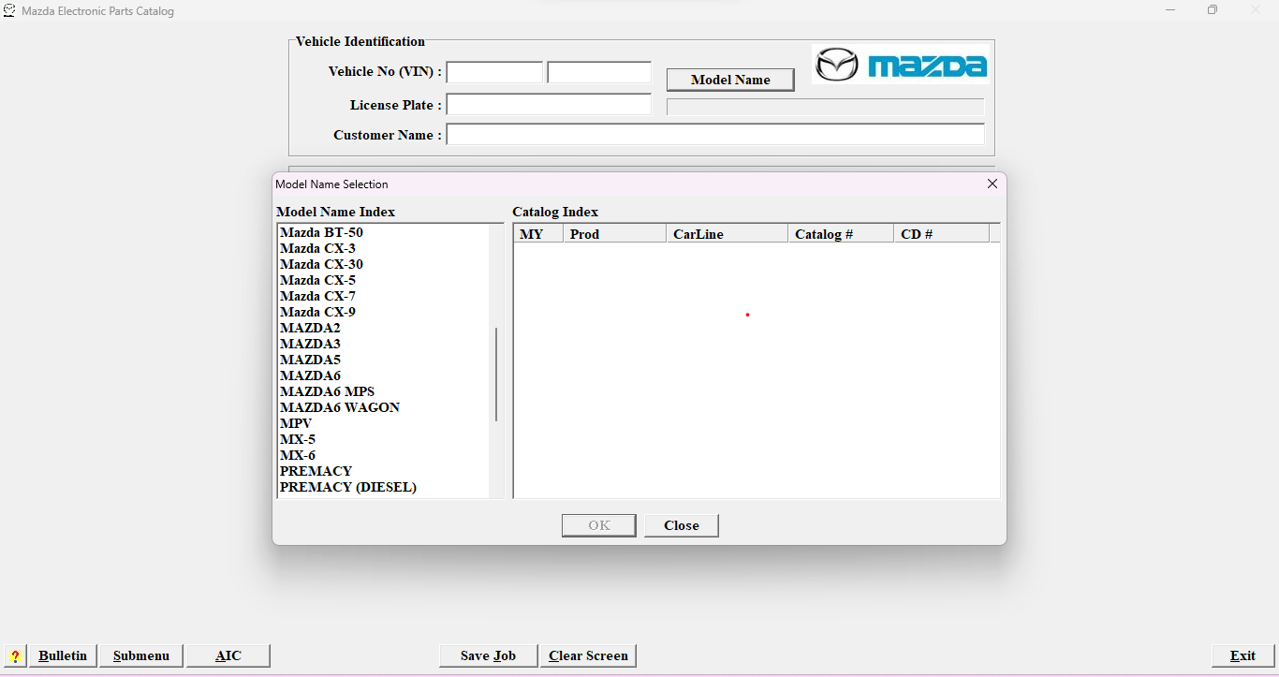1279x677 pixels.
Task: Click the CarLine column header
Action: tap(727, 234)
